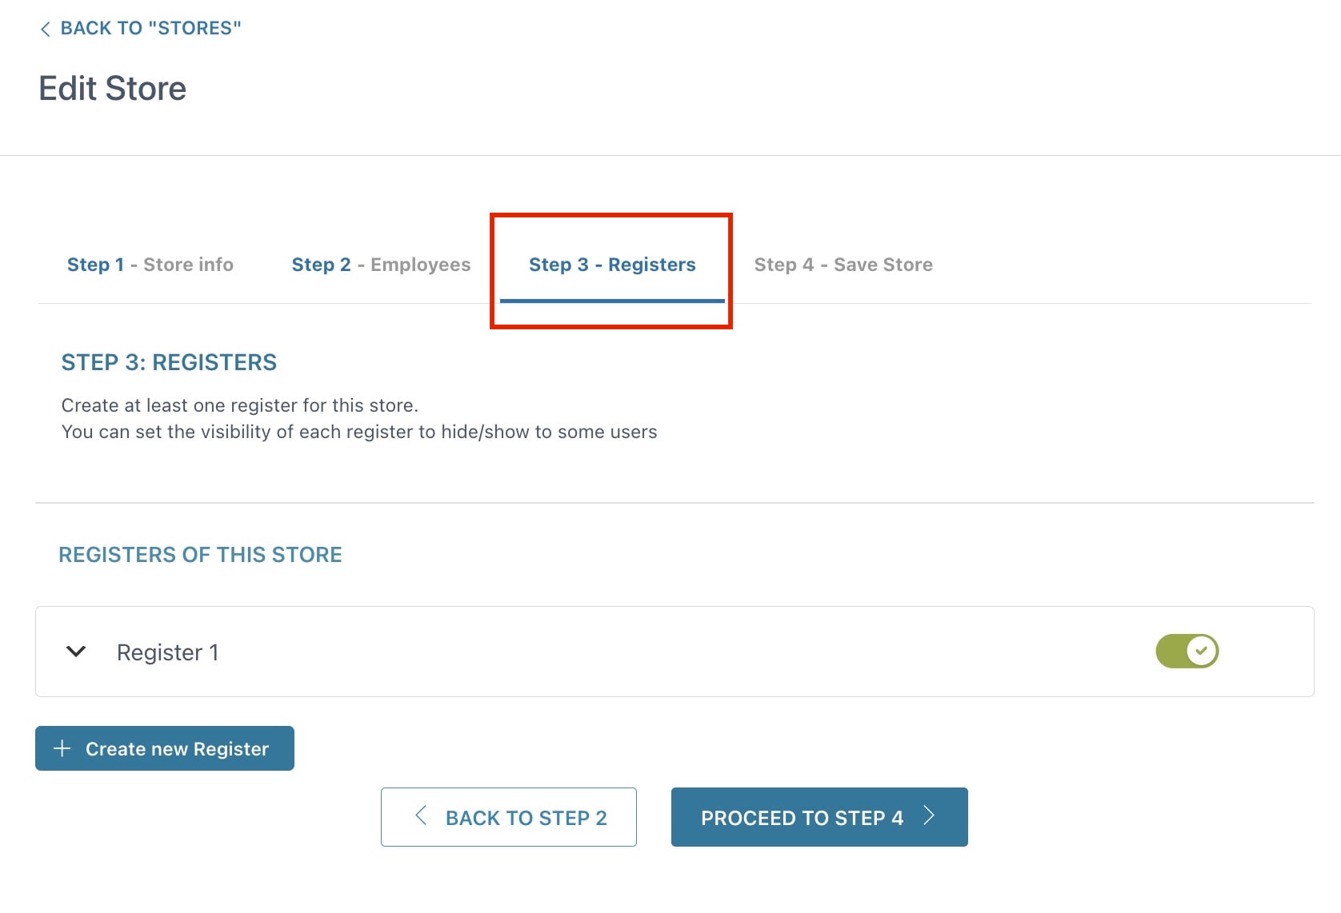1341x913 pixels.
Task: Go back to the Stores list
Action: [x=141, y=28]
